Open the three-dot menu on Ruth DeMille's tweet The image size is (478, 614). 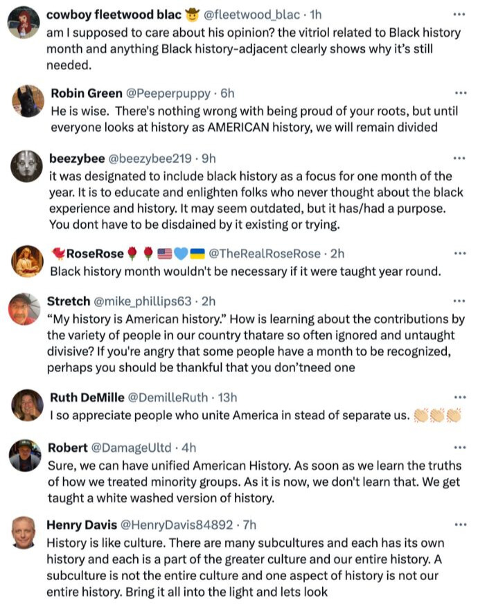(x=459, y=398)
